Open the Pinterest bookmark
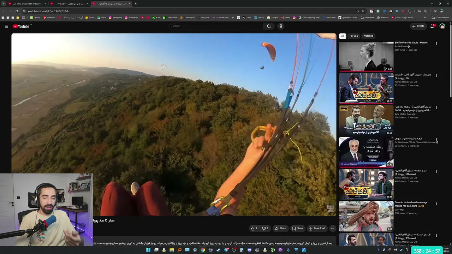The width and height of the screenshot is (452, 254). tap(49, 18)
